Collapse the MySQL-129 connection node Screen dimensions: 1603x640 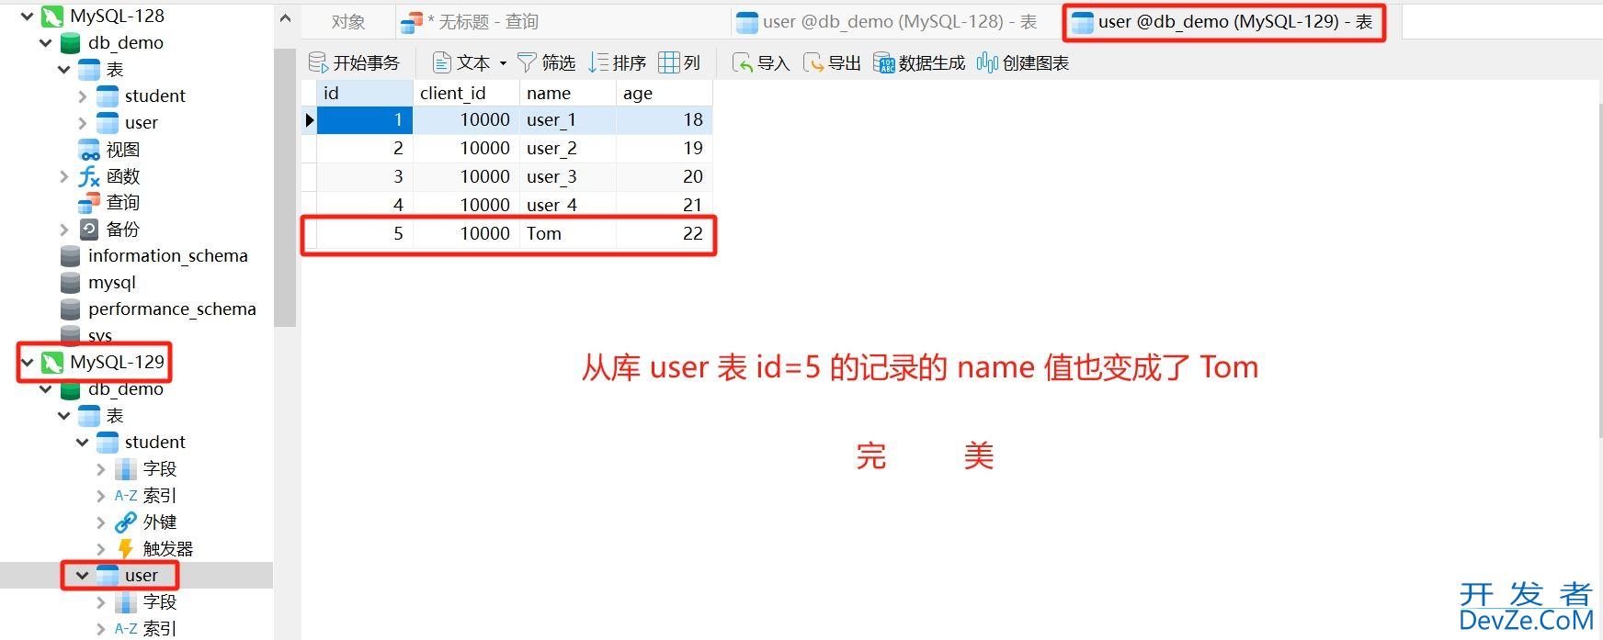[x=27, y=362]
